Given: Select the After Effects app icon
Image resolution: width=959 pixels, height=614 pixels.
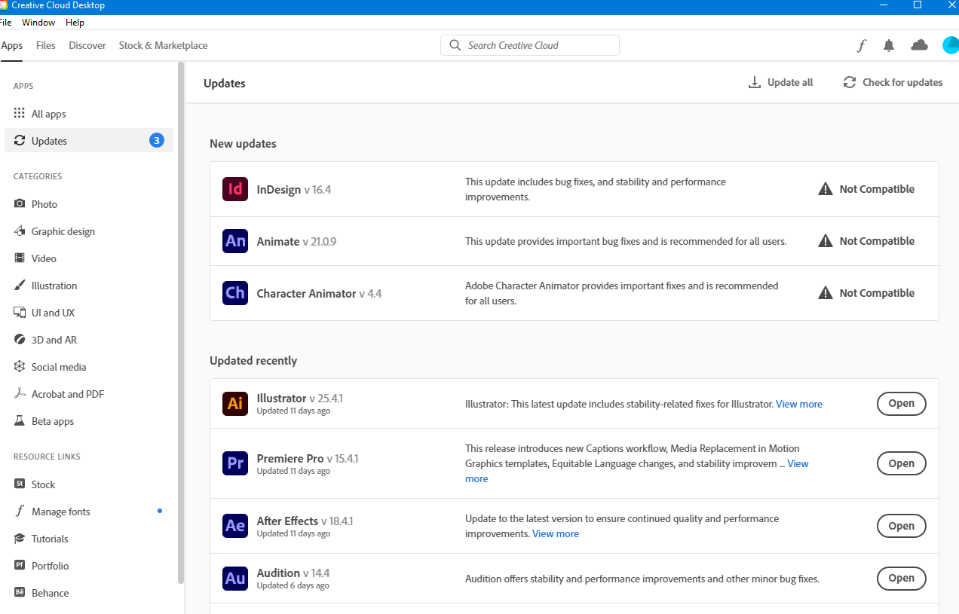Looking at the screenshot, I should click(234, 525).
